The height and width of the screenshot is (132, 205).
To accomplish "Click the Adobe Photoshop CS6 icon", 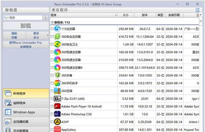I will (57, 114).
